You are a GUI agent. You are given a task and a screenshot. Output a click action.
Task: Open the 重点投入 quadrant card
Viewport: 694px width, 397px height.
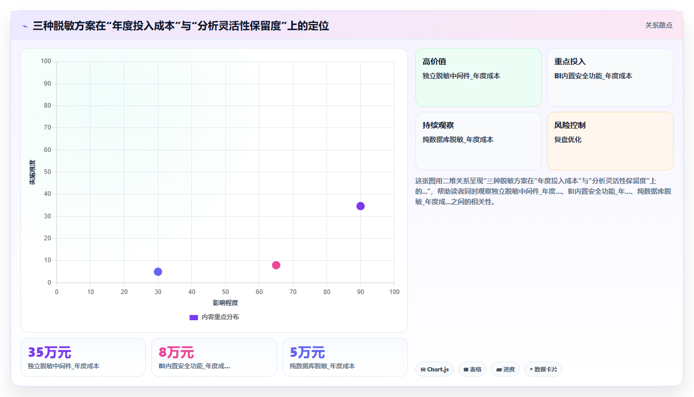610,77
